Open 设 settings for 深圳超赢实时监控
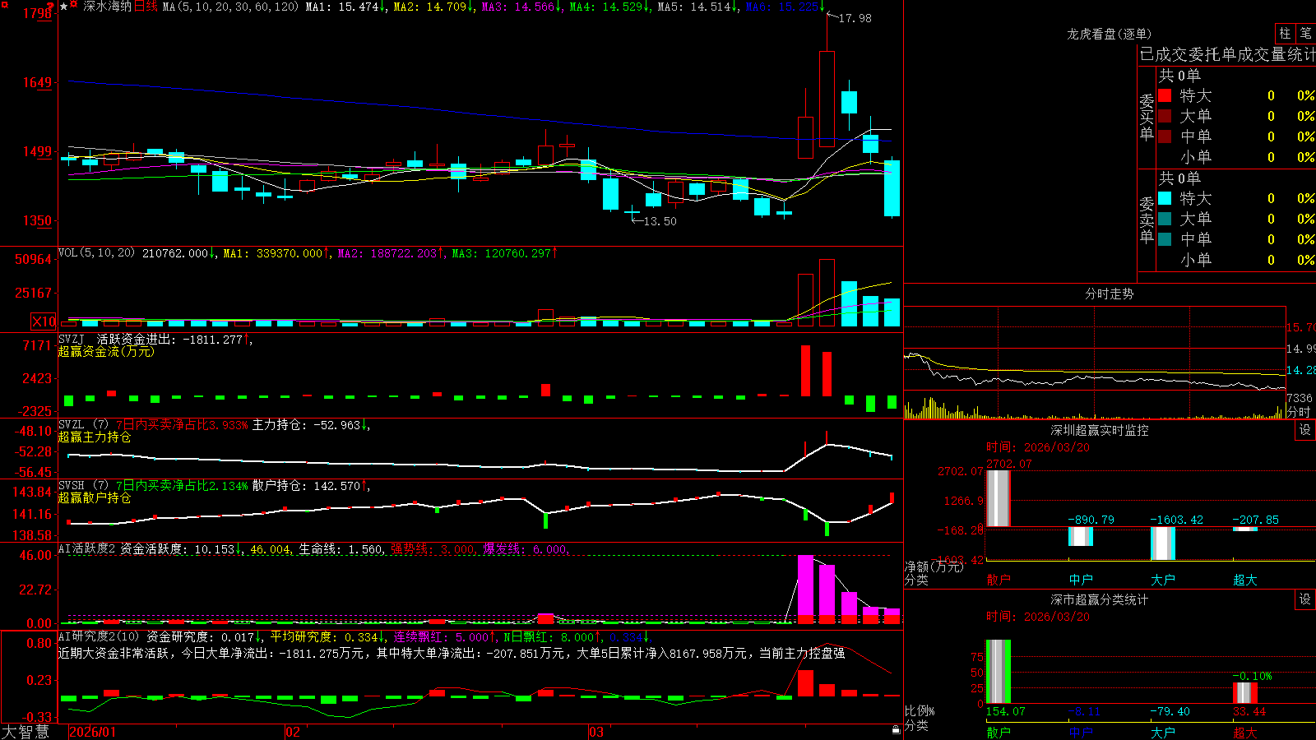The height and width of the screenshot is (740, 1316). (1305, 430)
